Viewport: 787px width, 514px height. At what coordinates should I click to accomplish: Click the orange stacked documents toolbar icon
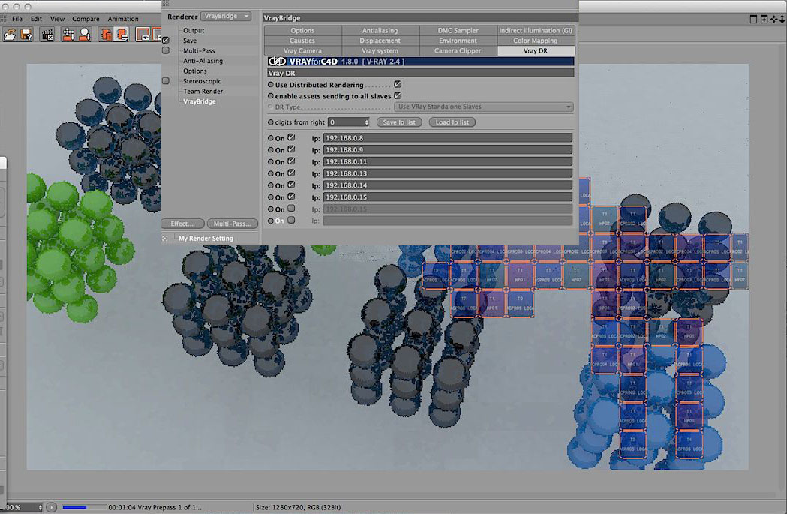[106, 34]
